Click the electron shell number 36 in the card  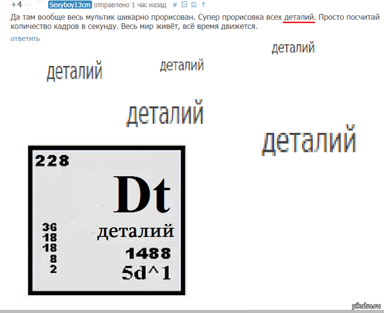point(49,227)
